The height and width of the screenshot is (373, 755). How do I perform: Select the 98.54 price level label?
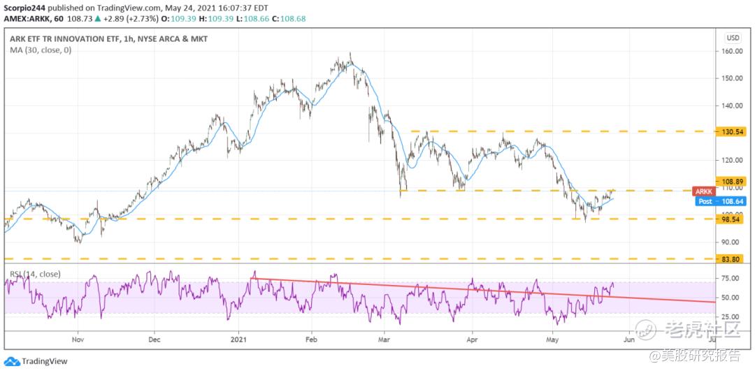coord(731,219)
